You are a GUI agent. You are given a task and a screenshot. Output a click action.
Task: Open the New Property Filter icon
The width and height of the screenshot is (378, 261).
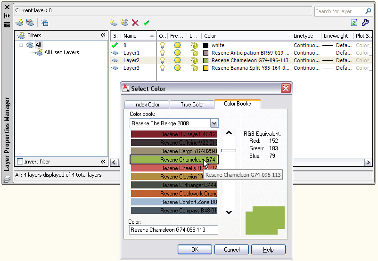[19, 23]
